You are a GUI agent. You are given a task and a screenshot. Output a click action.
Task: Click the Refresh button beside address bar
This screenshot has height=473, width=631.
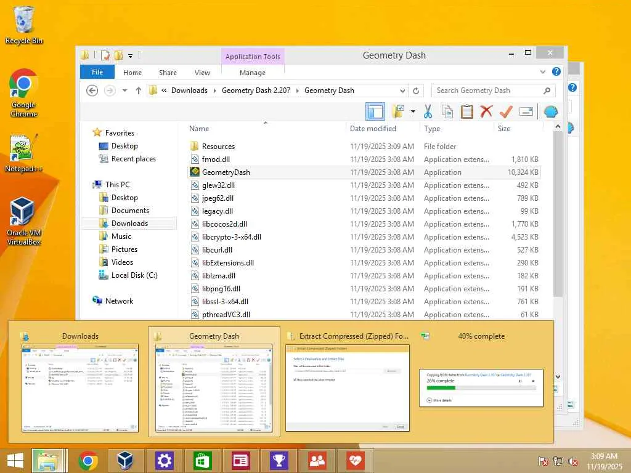tap(416, 91)
